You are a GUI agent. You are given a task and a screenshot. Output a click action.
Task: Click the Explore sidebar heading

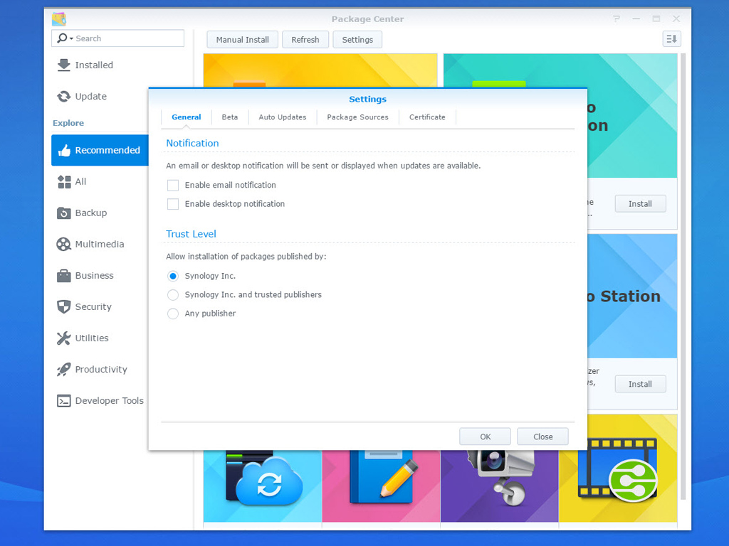tap(68, 123)
